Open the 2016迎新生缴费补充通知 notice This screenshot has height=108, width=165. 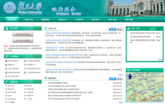[59, 83]
